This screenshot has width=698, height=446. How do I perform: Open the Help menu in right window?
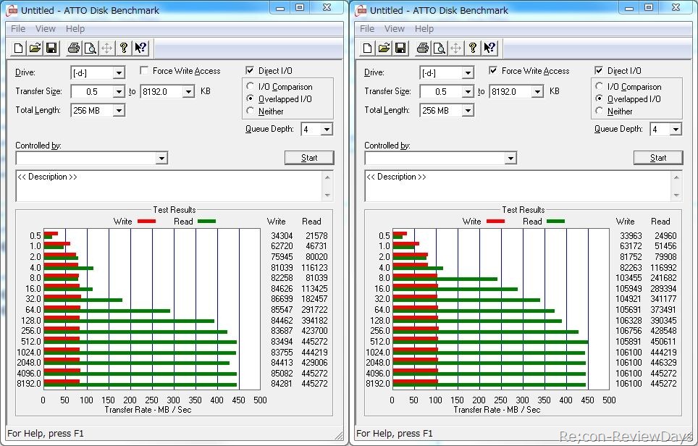pos(424,29)
